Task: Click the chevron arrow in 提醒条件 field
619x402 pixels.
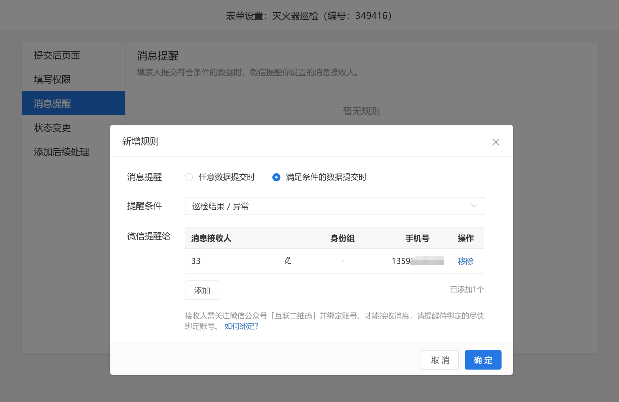Action: (474, 206)
